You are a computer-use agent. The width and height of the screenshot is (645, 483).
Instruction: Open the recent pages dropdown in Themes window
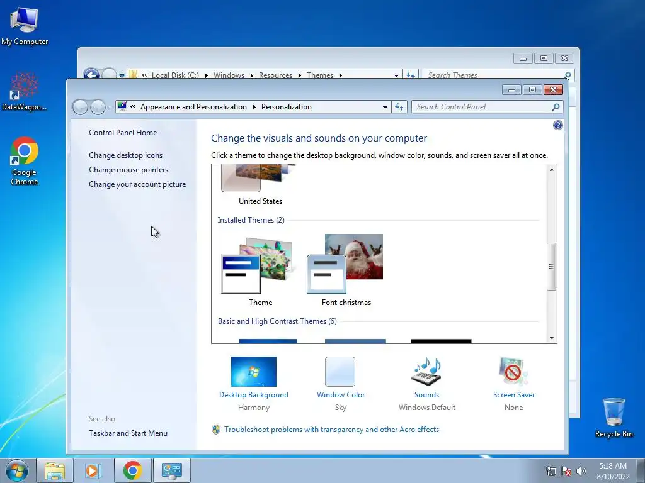point(122,75)
